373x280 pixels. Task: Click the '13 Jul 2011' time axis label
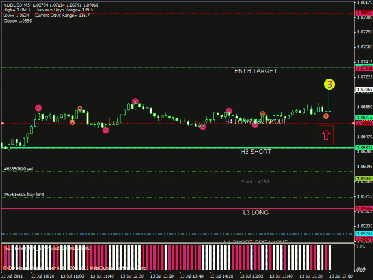pos(12,276)
